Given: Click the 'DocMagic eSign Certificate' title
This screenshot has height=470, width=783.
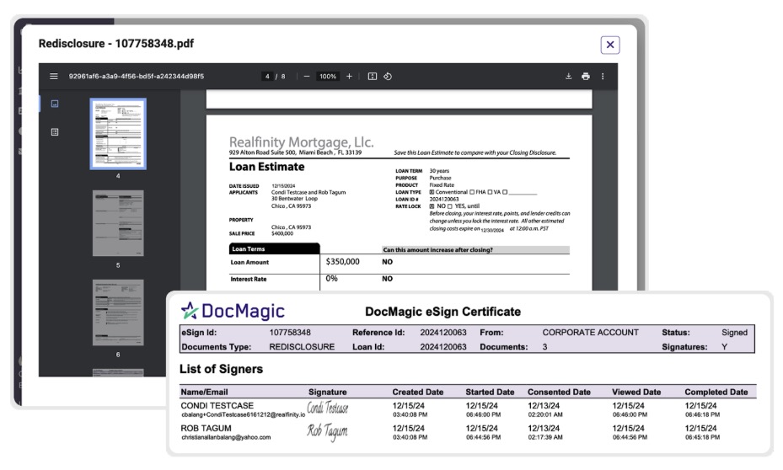Looking at the screenshot, I should pos(443,312).
